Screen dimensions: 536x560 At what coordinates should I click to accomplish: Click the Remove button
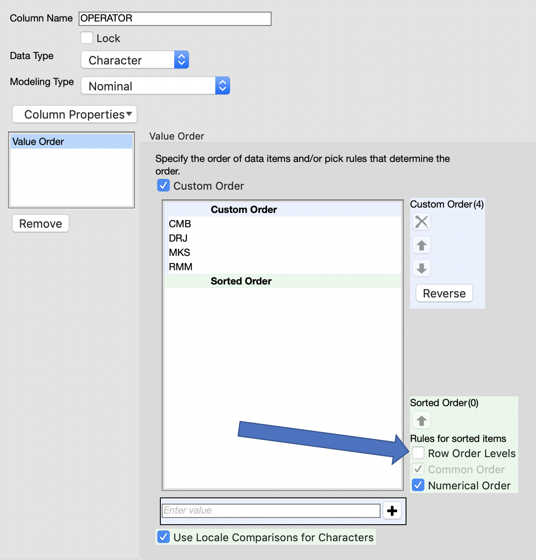41,224
